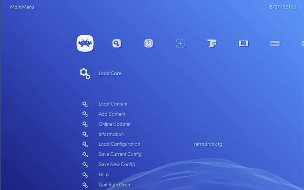Screen dimensions: 304x190
Task: Open the Information entry
Action: click(x=111, y=134)
